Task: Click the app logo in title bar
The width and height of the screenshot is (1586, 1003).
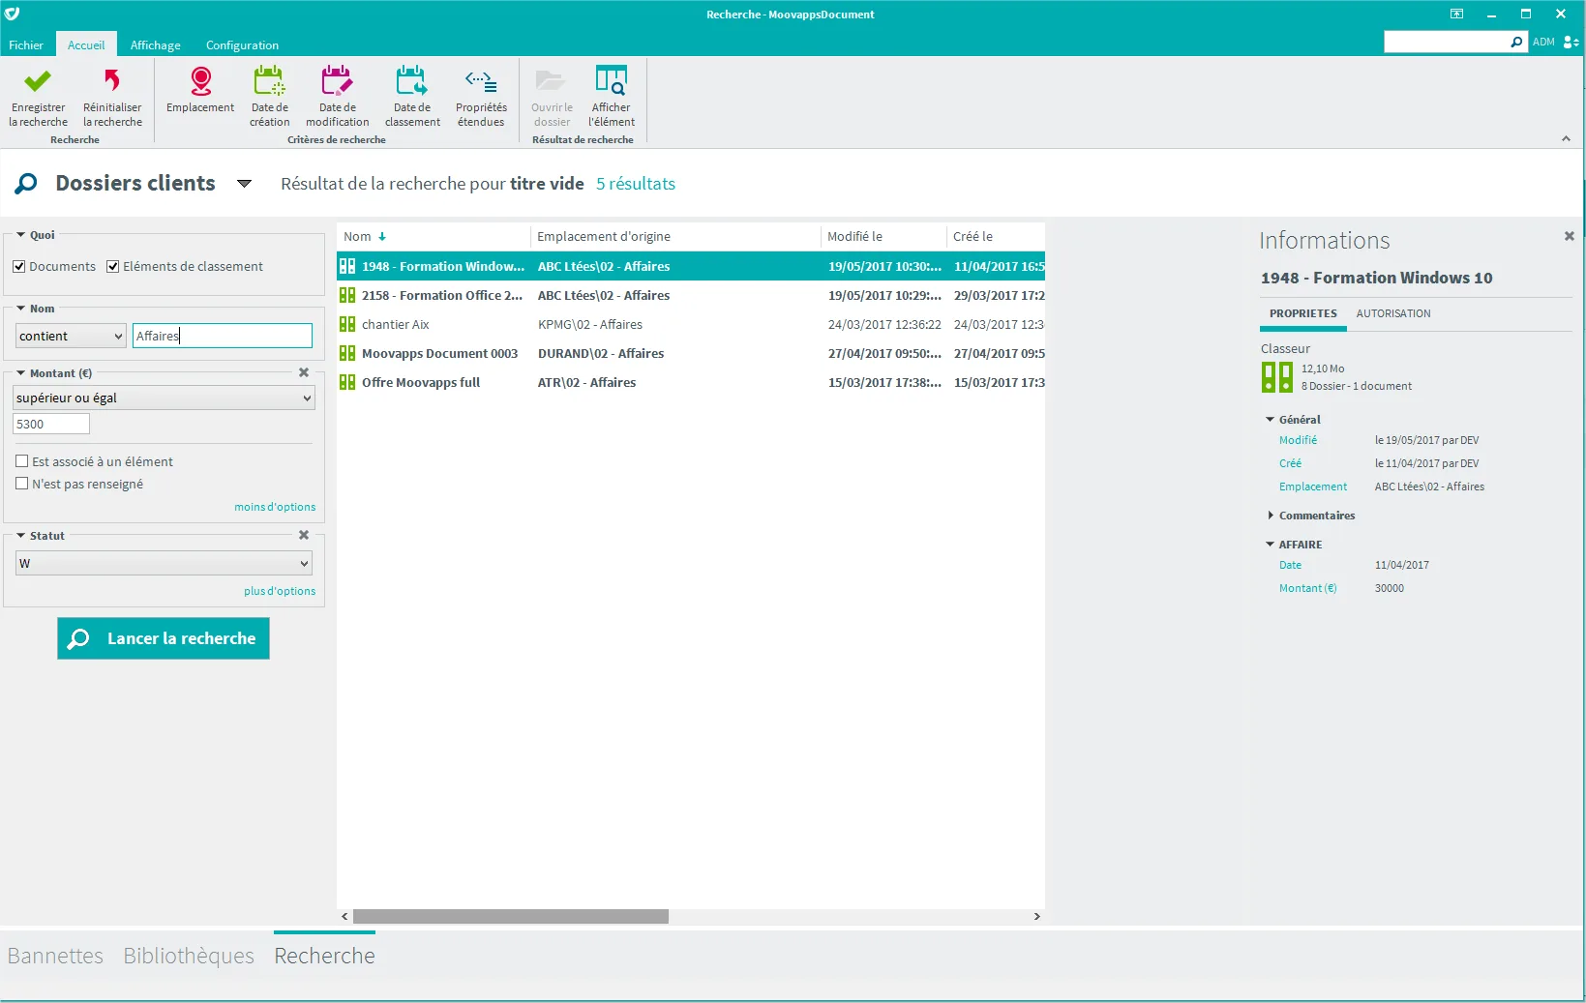Action: pos(12,14)
